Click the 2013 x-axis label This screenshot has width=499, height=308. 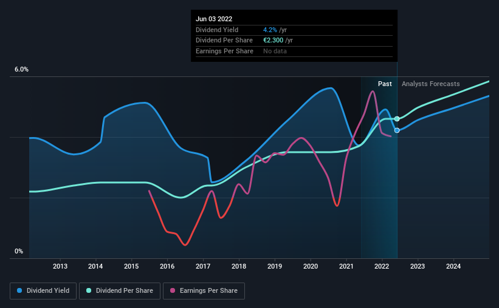(x=60, y=266)
